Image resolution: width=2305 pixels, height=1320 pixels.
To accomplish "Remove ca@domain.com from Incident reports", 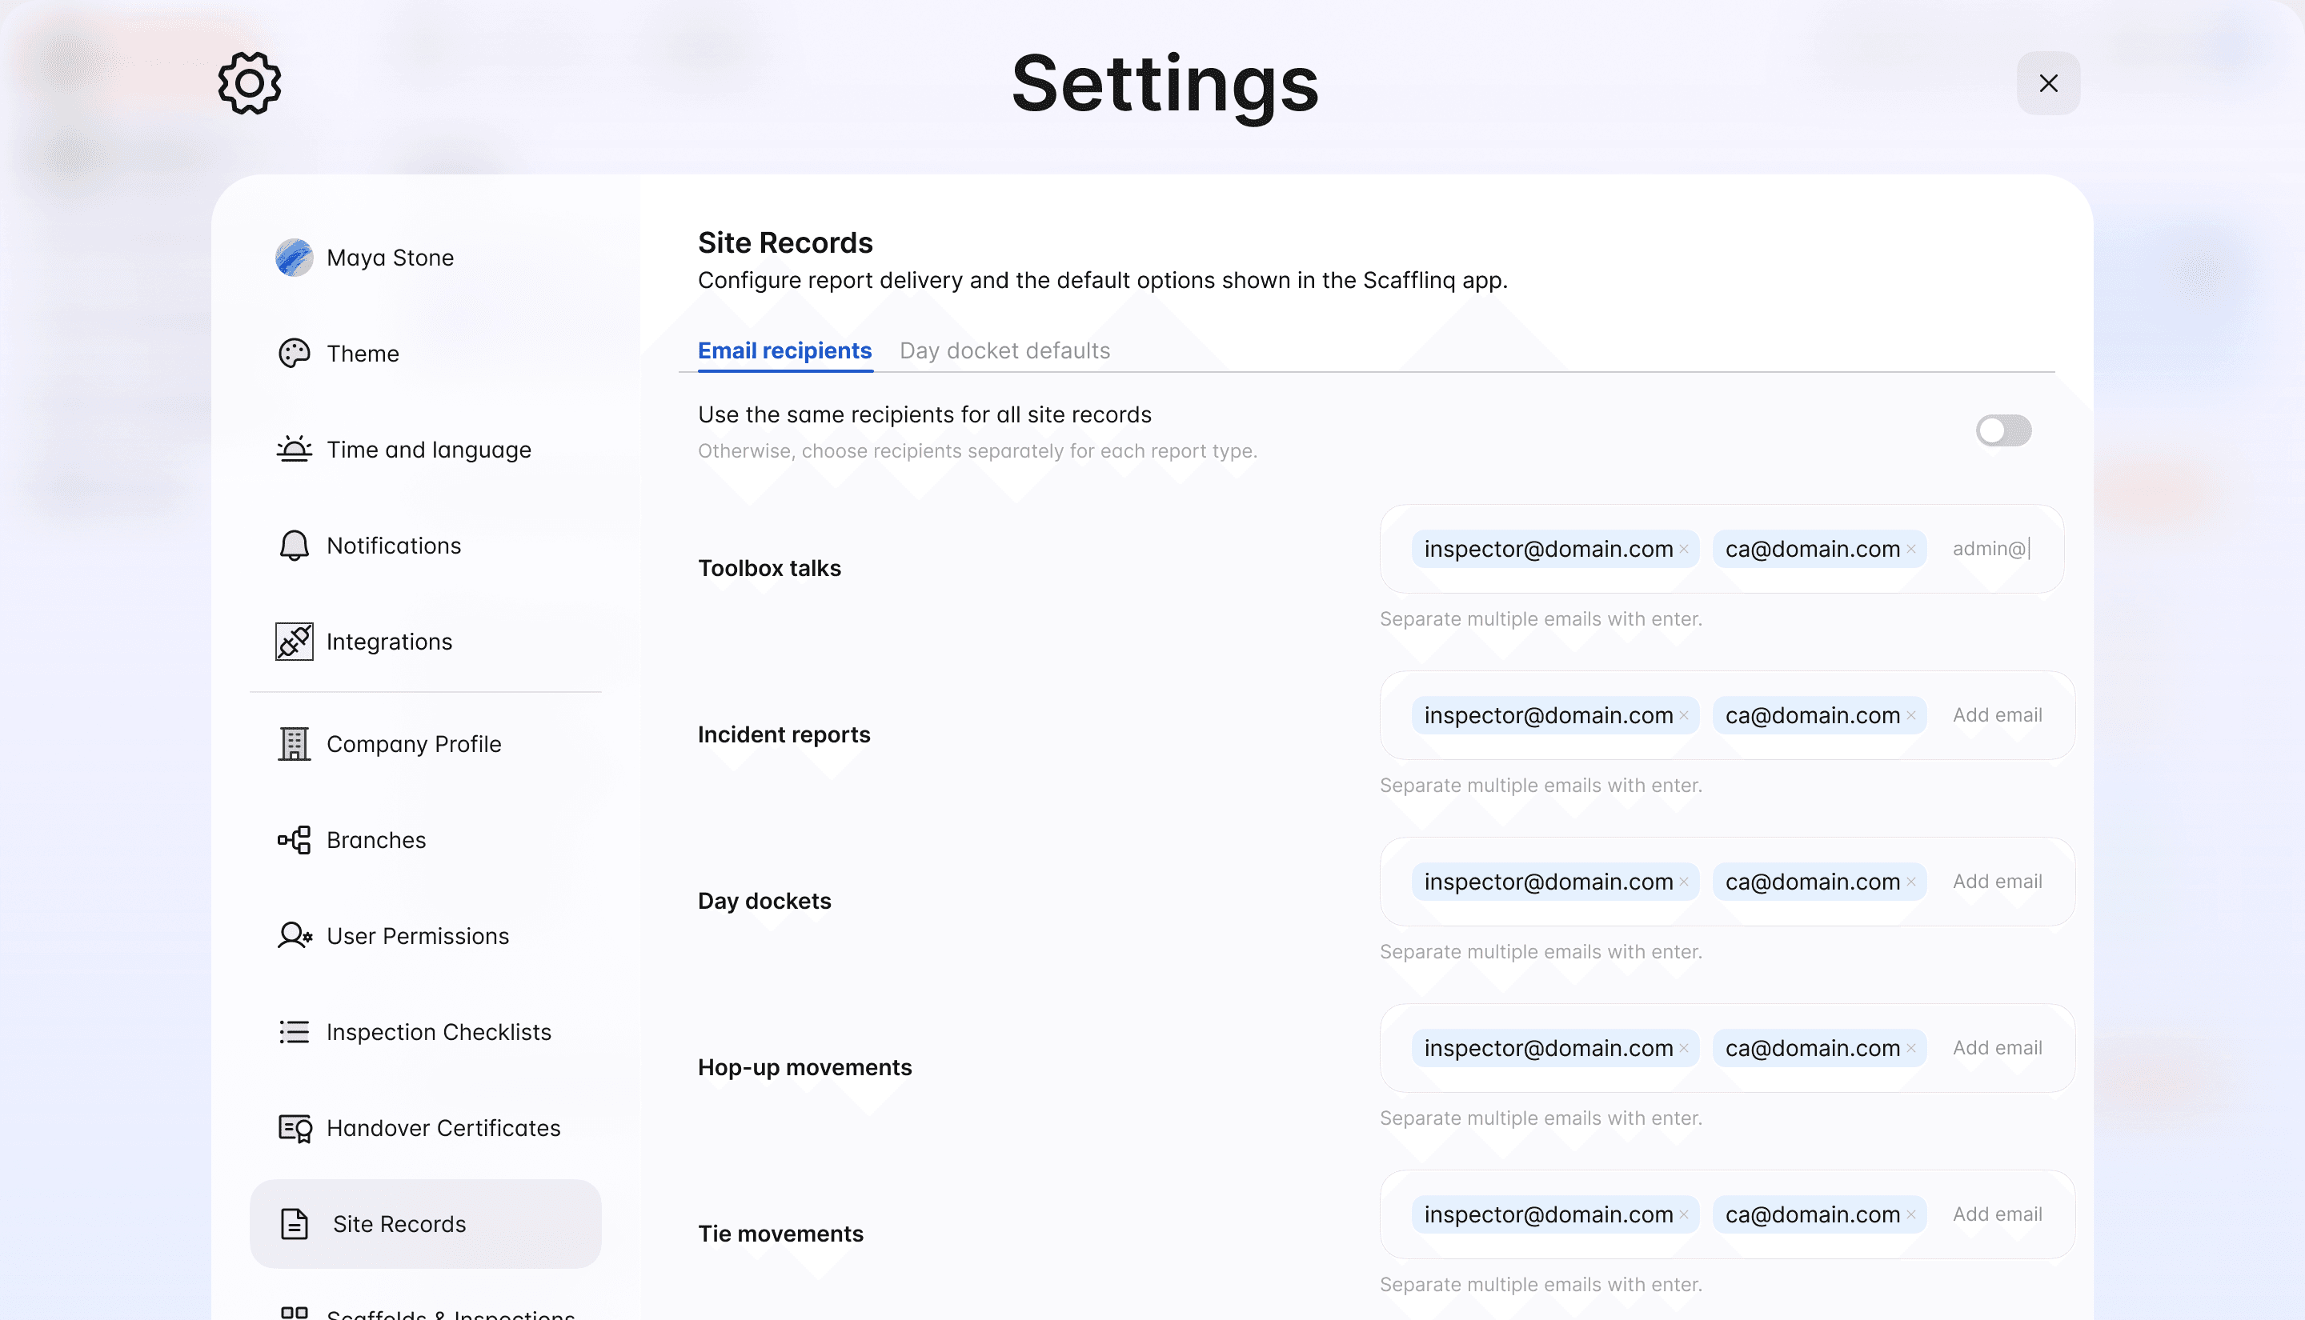I will pos(1910,716).
